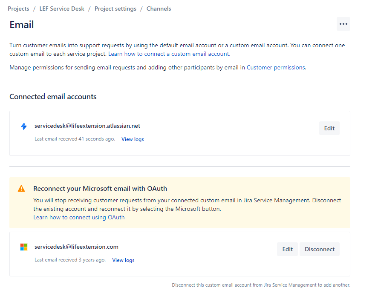Click the Atlassian lightning bolt email provider icon
378x296 pixels.
(x=24, y=126)
